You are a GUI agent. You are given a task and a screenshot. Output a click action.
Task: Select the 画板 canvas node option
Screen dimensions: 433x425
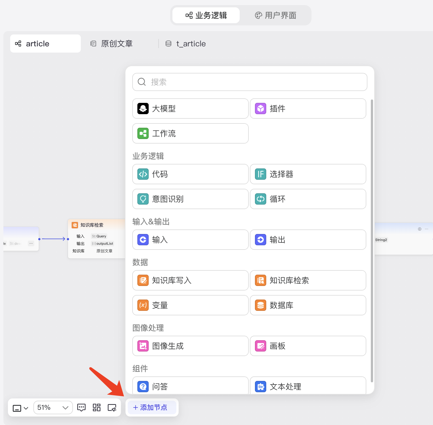[x=308, y=346]
